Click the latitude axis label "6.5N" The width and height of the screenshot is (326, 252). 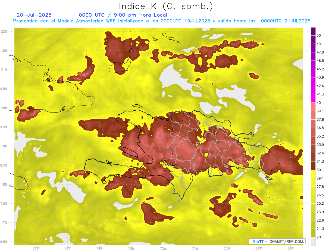4,242
